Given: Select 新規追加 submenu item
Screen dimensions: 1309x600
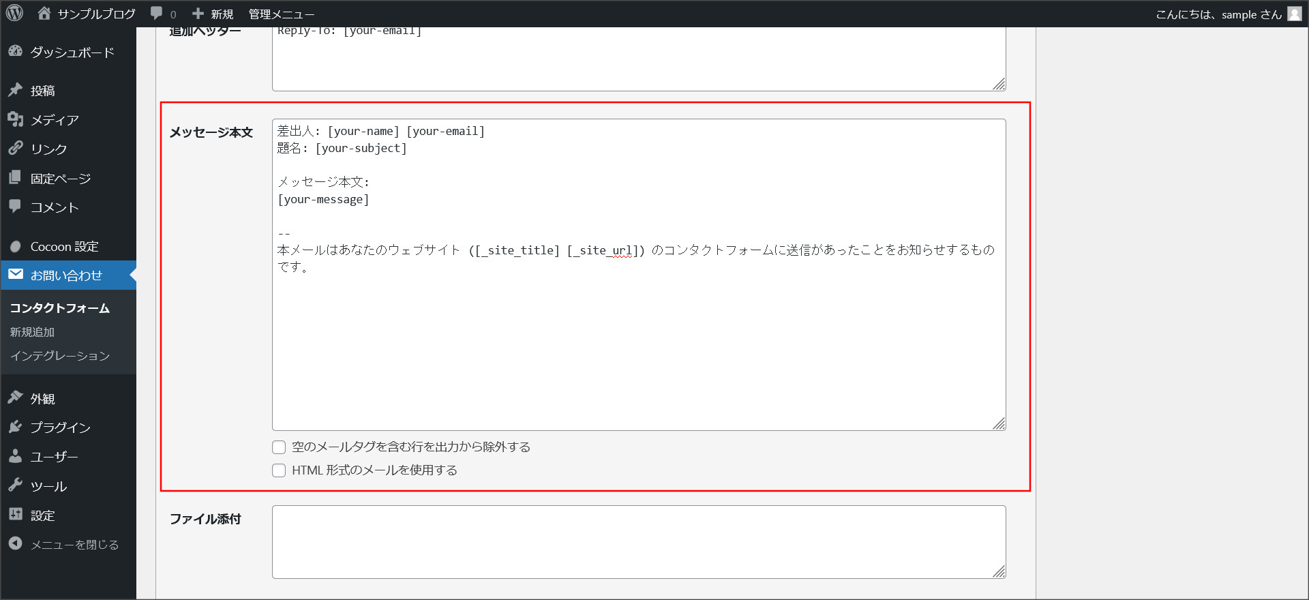Looking at the screenshot, I should pyautogui.click(x=32, y=332).
